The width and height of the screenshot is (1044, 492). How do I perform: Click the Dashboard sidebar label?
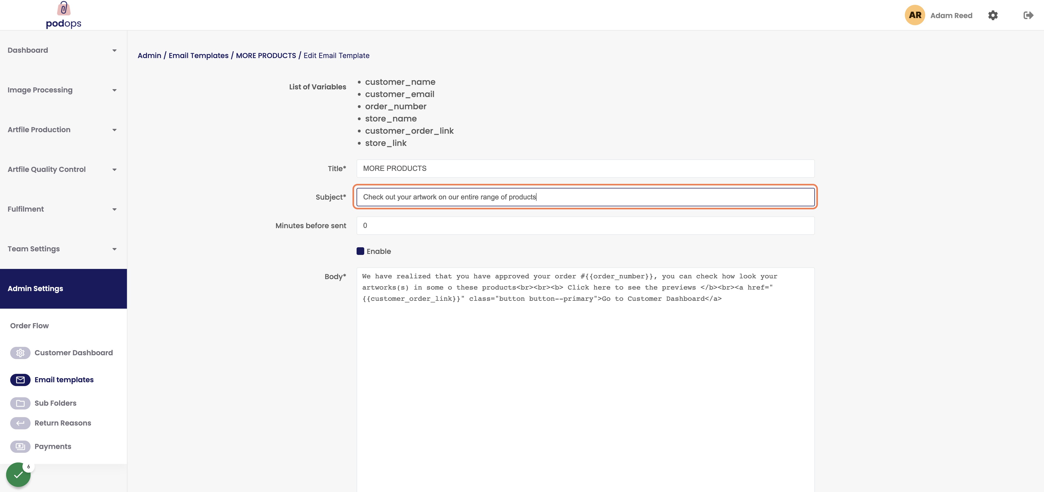[x=28, y=50]
